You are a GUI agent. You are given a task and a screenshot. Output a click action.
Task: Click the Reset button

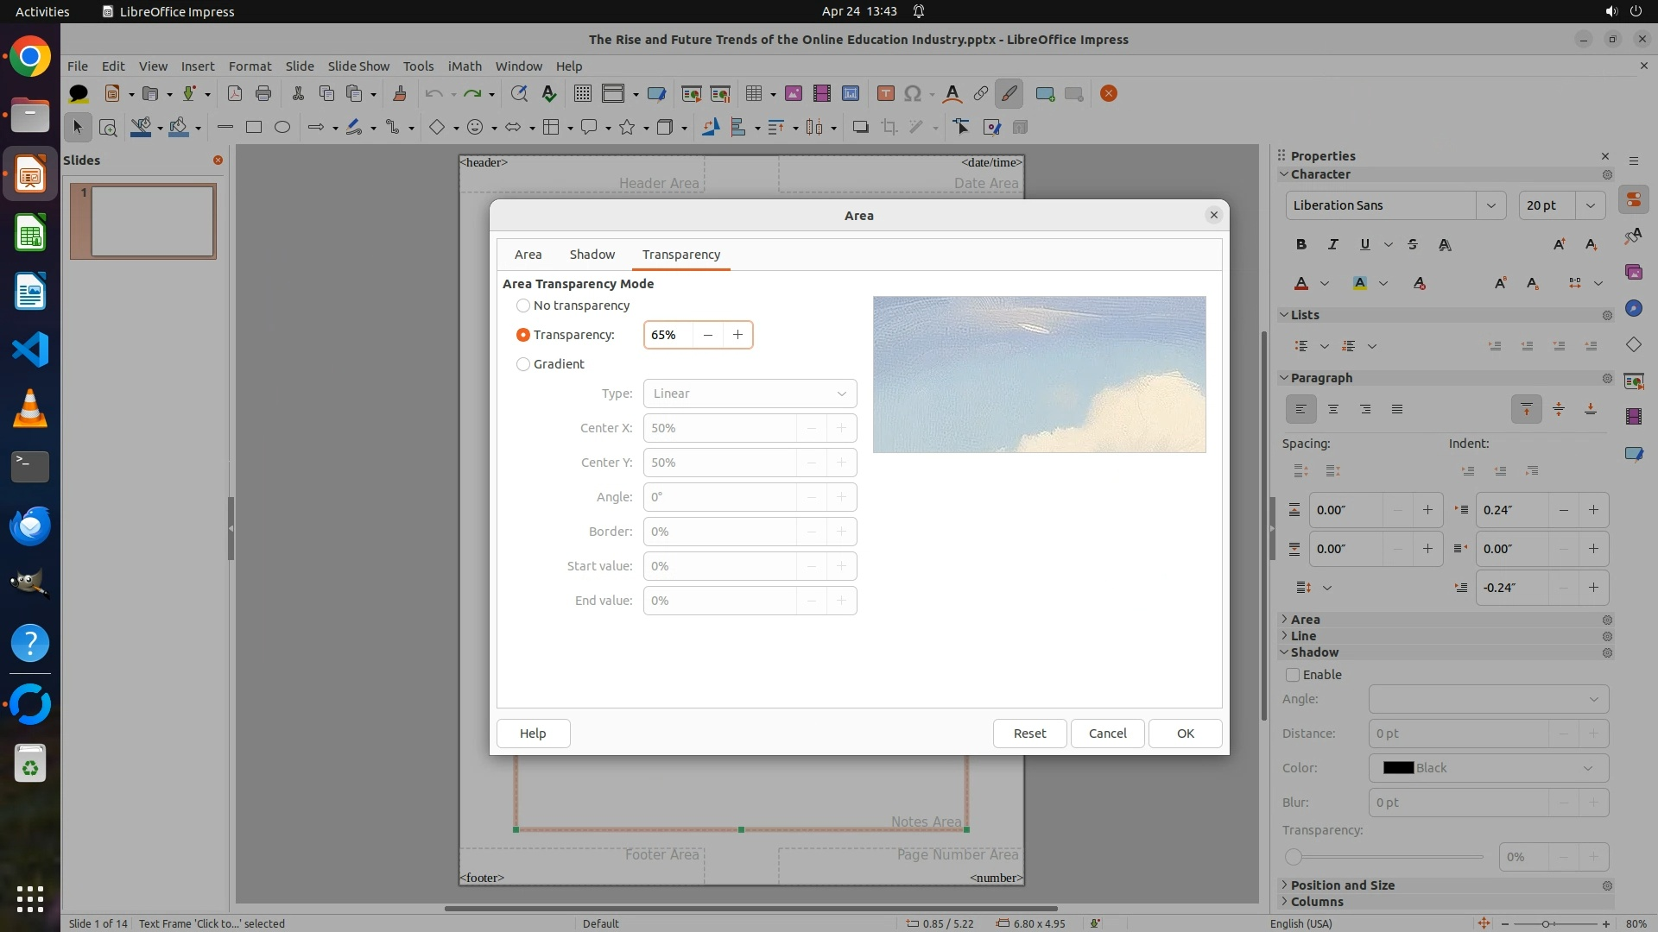pos(1029,734)
